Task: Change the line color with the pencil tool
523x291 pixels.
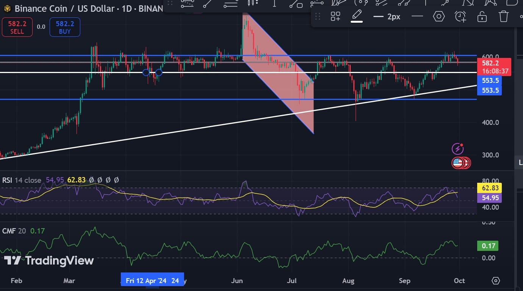Action: pyautogui.click(x=357, y=16)
